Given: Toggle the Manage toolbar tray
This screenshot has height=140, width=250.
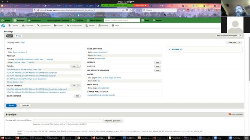Looking at the screenshot, I should (x=19, y=20).
